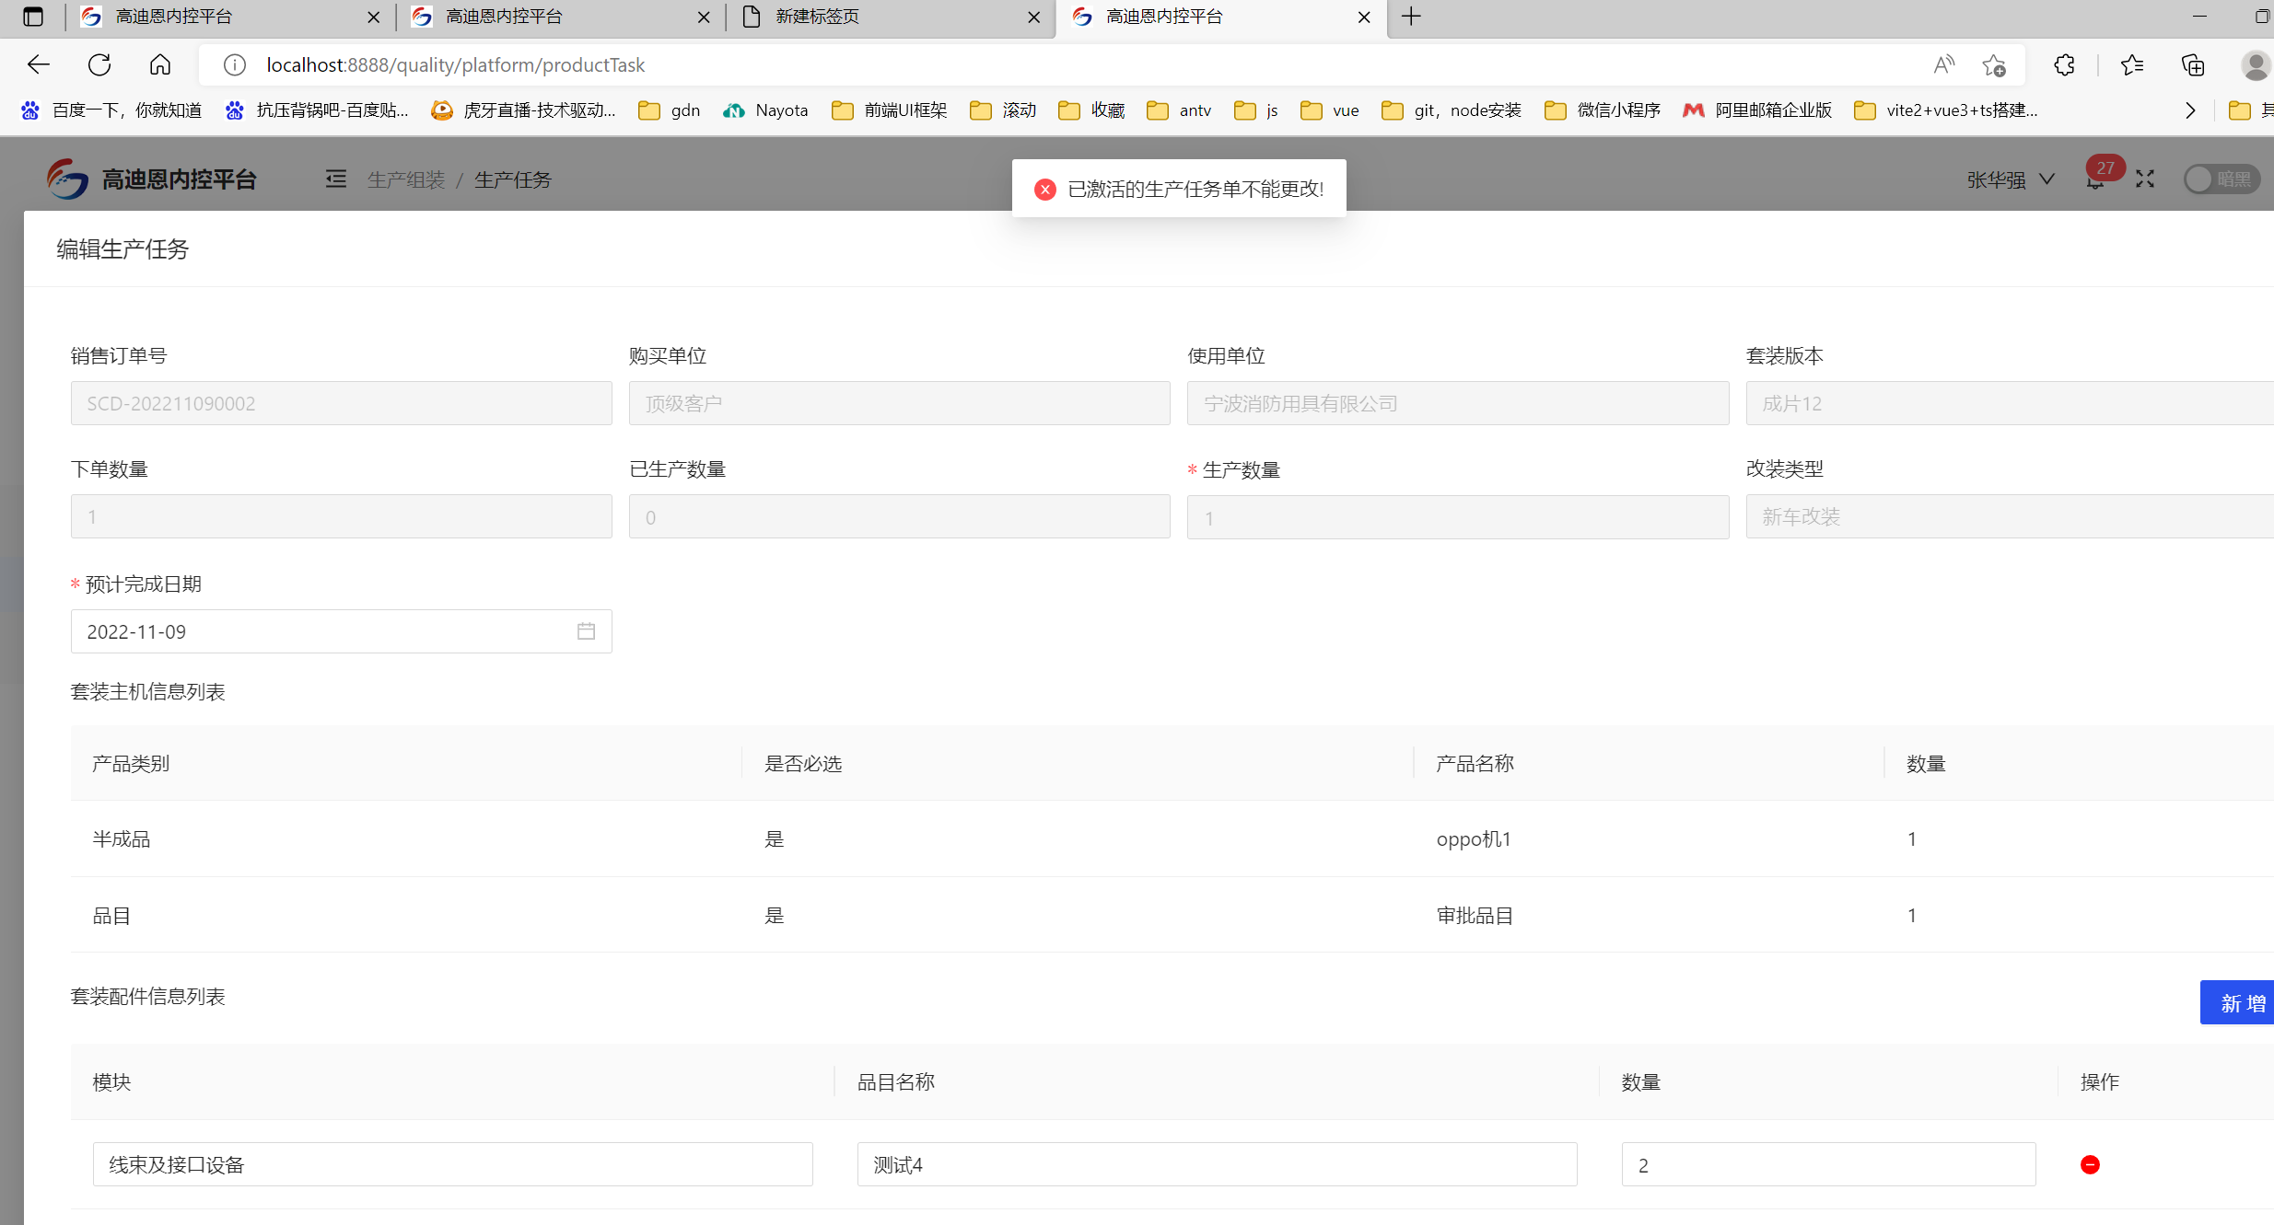This screenshot has height=1225, width=2274.
Task: Collapse the sidebar menu hamburger icon
Action: (336, 179)
